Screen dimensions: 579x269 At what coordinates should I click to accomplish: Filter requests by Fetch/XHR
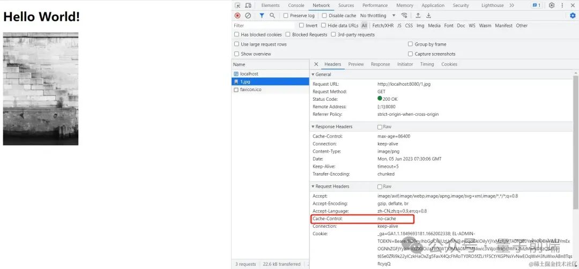(x=383, y=26)
